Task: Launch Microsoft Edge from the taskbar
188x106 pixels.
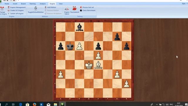Action: pos(21,104)
